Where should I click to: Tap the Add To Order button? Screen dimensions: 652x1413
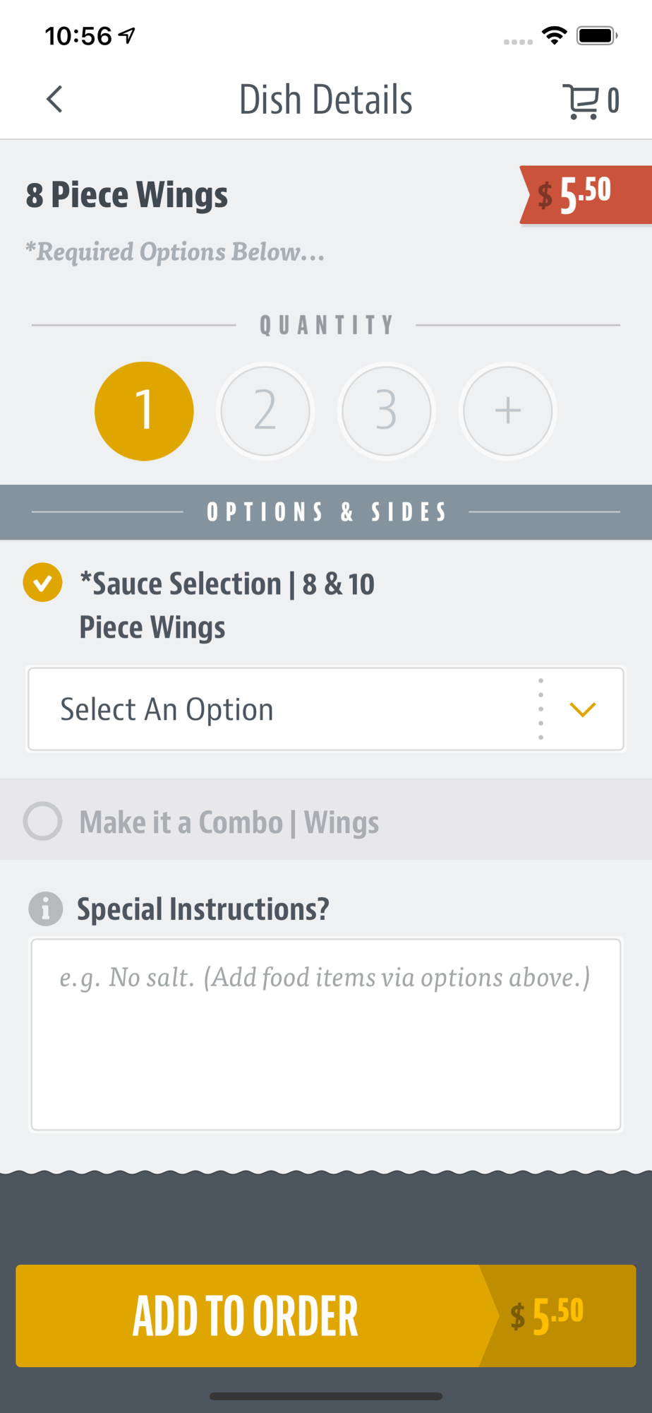326,1316
